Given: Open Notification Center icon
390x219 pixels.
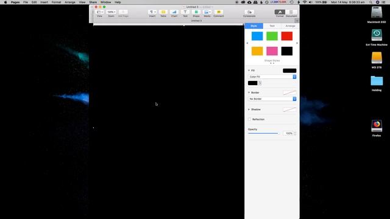Looking at the screenshot, I should pyautogui.click(x=383, y=2).
